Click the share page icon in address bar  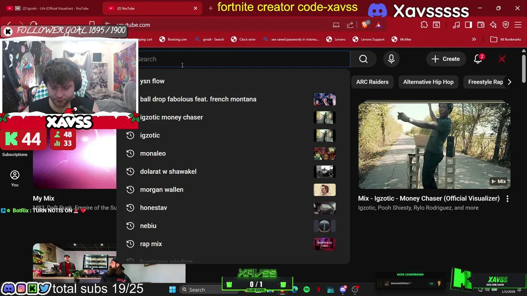tap(350, 25)
